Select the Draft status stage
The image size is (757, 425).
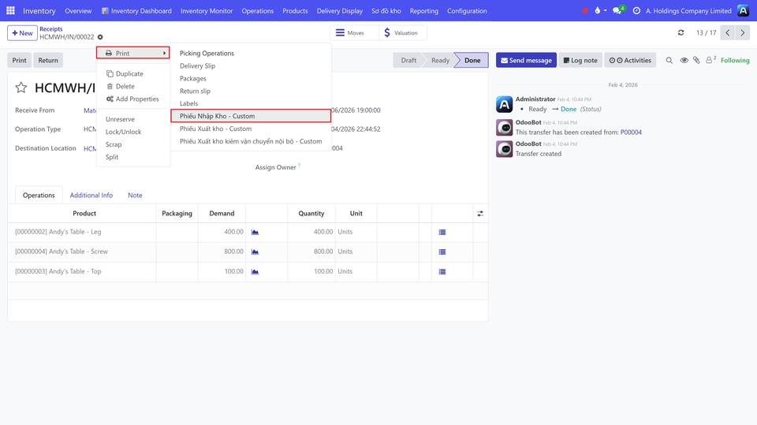click(x=408, y=60)
